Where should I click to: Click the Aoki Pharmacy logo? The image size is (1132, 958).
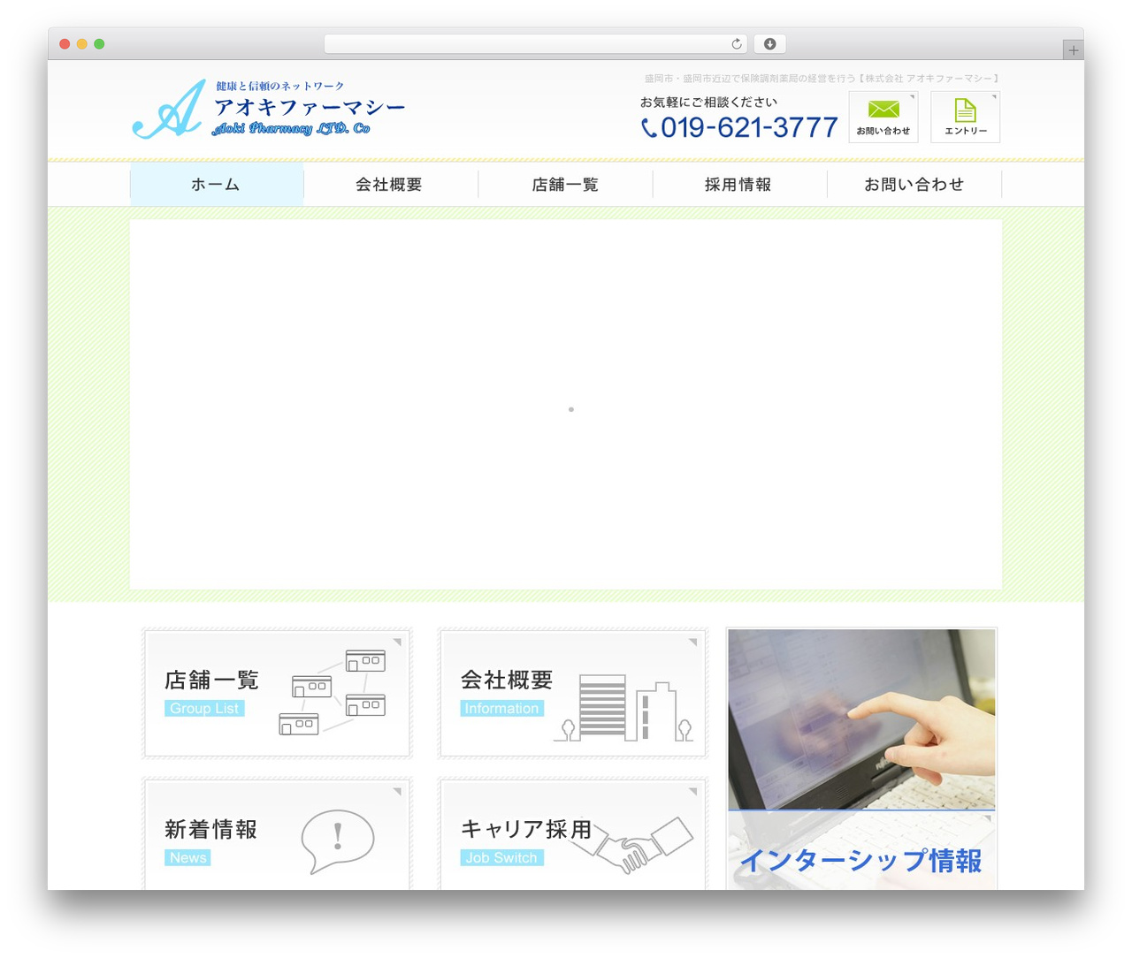[269, 109]
